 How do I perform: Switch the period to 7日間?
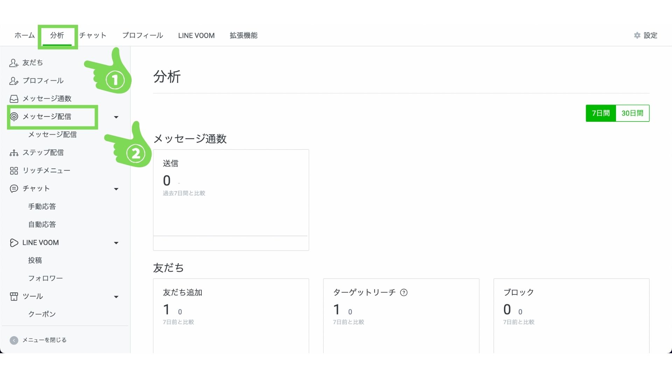pos(601,113)
